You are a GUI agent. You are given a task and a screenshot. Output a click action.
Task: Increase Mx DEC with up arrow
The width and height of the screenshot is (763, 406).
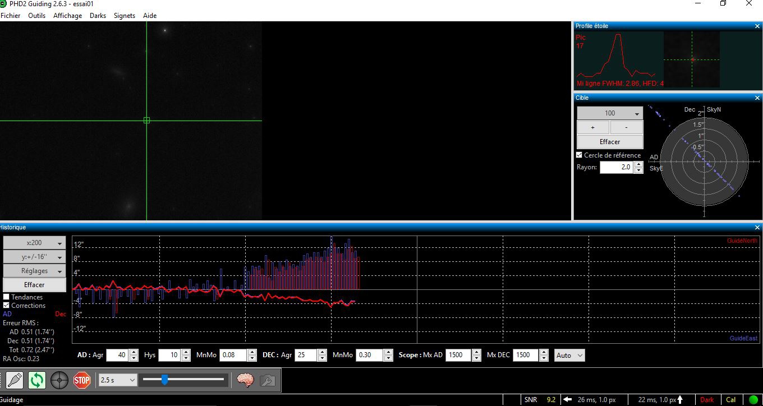[544, 353]
